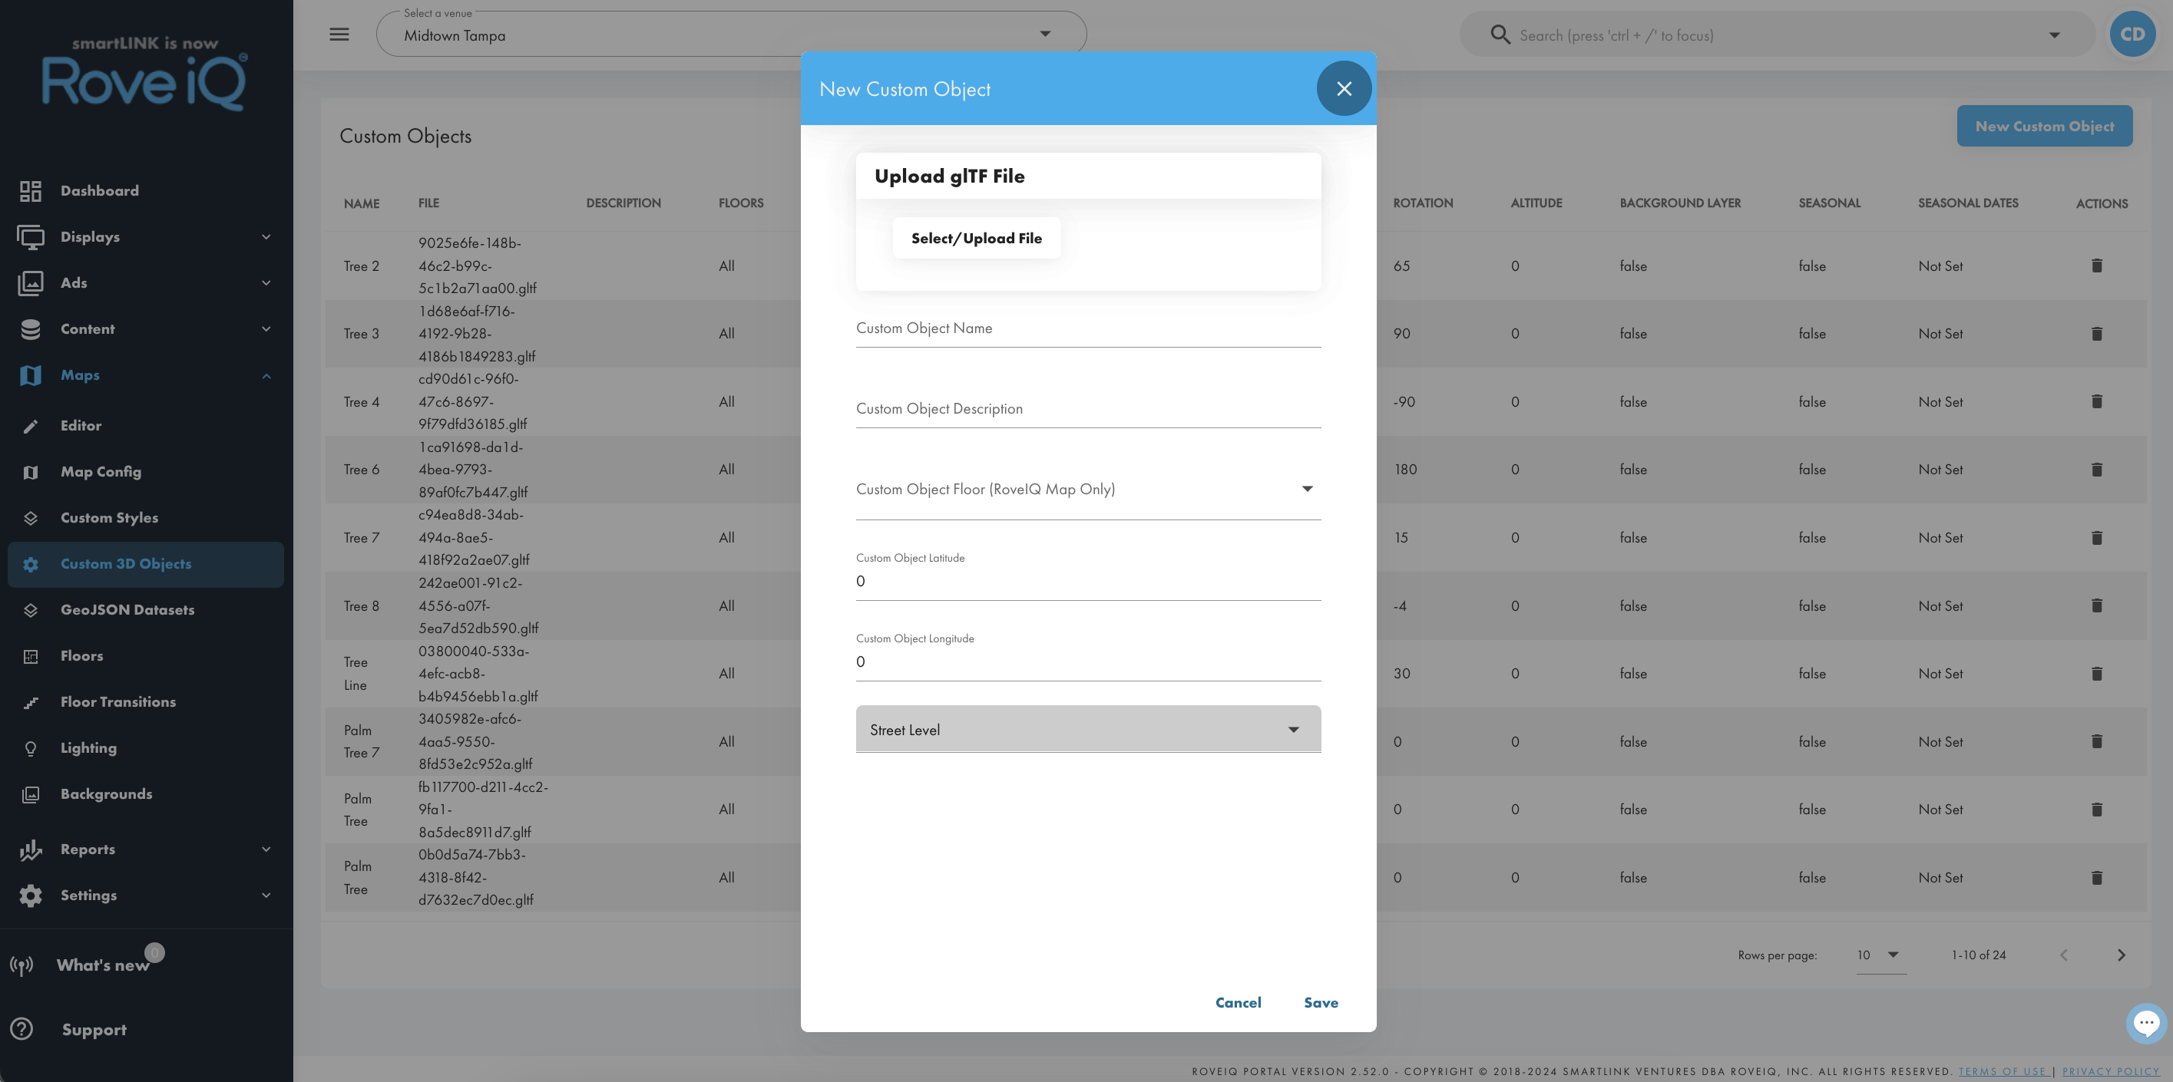
Task: Open the Map Config menu item
Action: (146, 472)
